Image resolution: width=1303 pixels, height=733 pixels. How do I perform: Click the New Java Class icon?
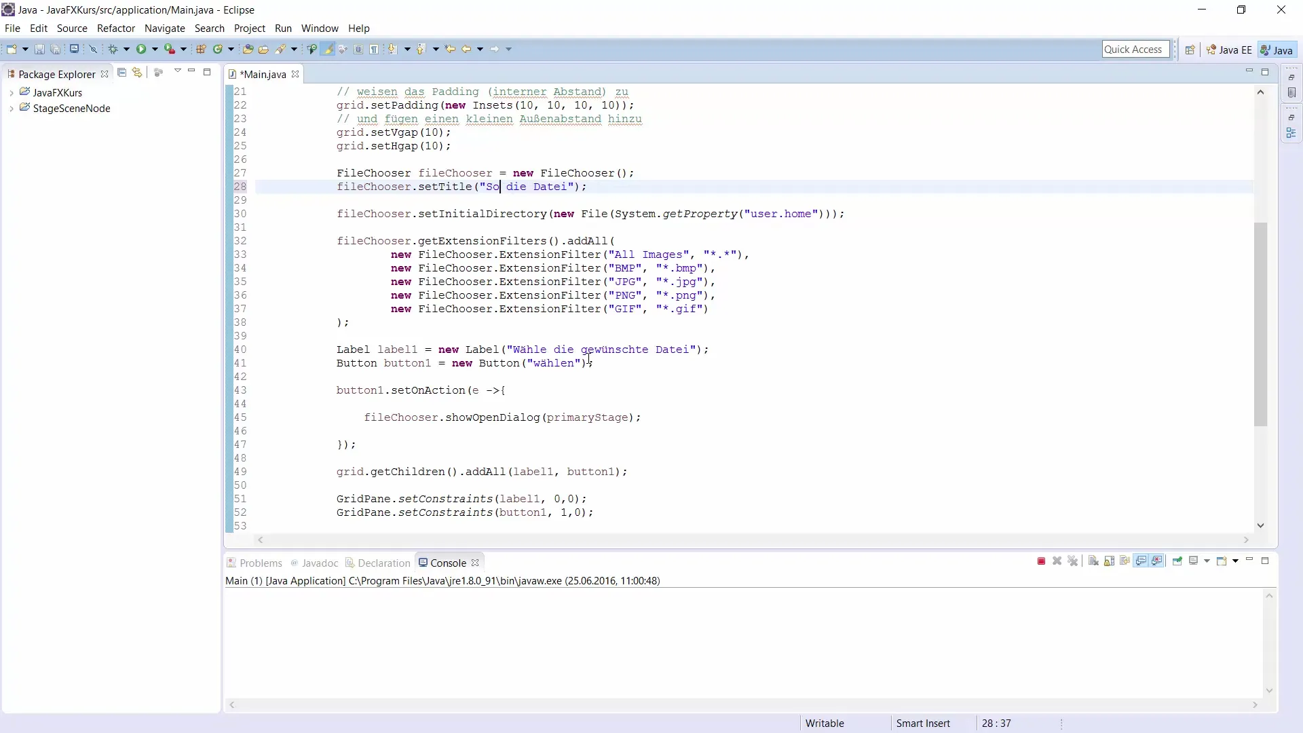coord(218,49)
